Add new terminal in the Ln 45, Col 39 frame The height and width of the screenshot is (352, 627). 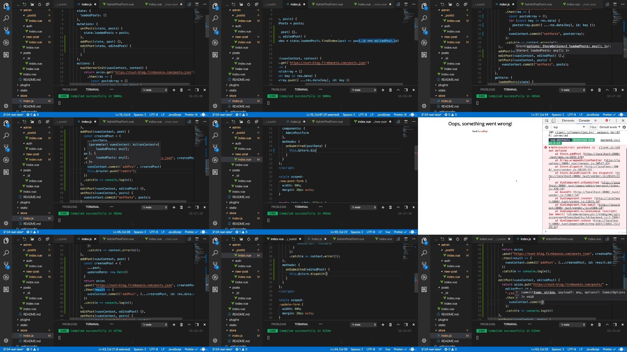[x=174, y=207]
